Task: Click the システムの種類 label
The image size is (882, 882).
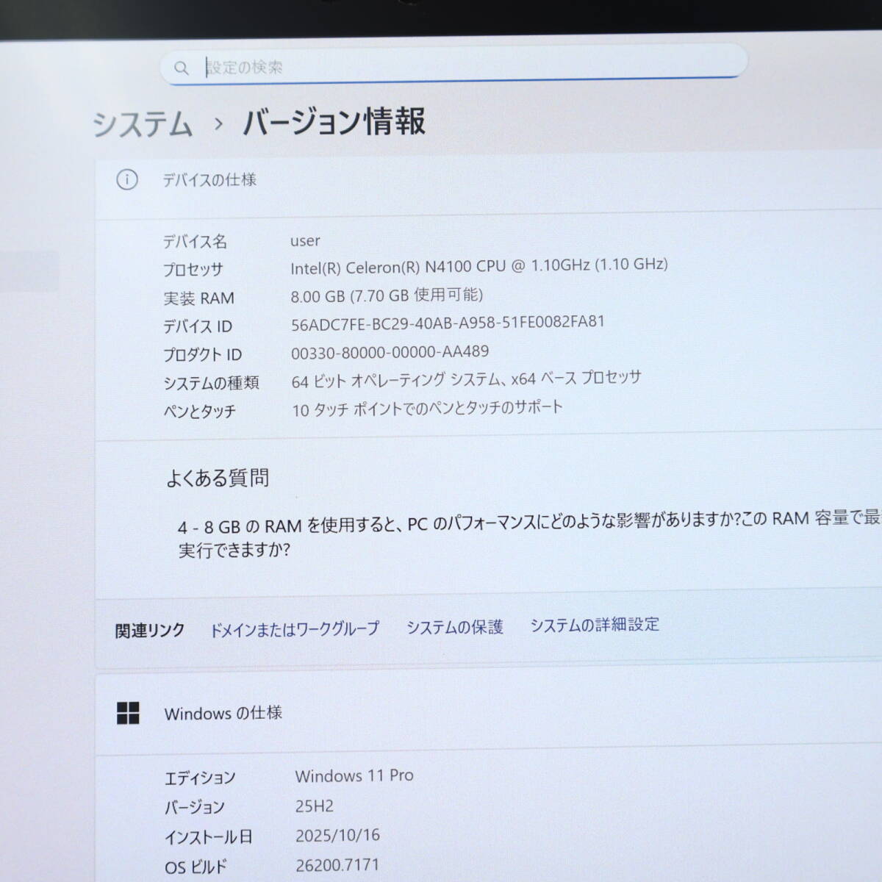Action: click(x=211, y=383)
